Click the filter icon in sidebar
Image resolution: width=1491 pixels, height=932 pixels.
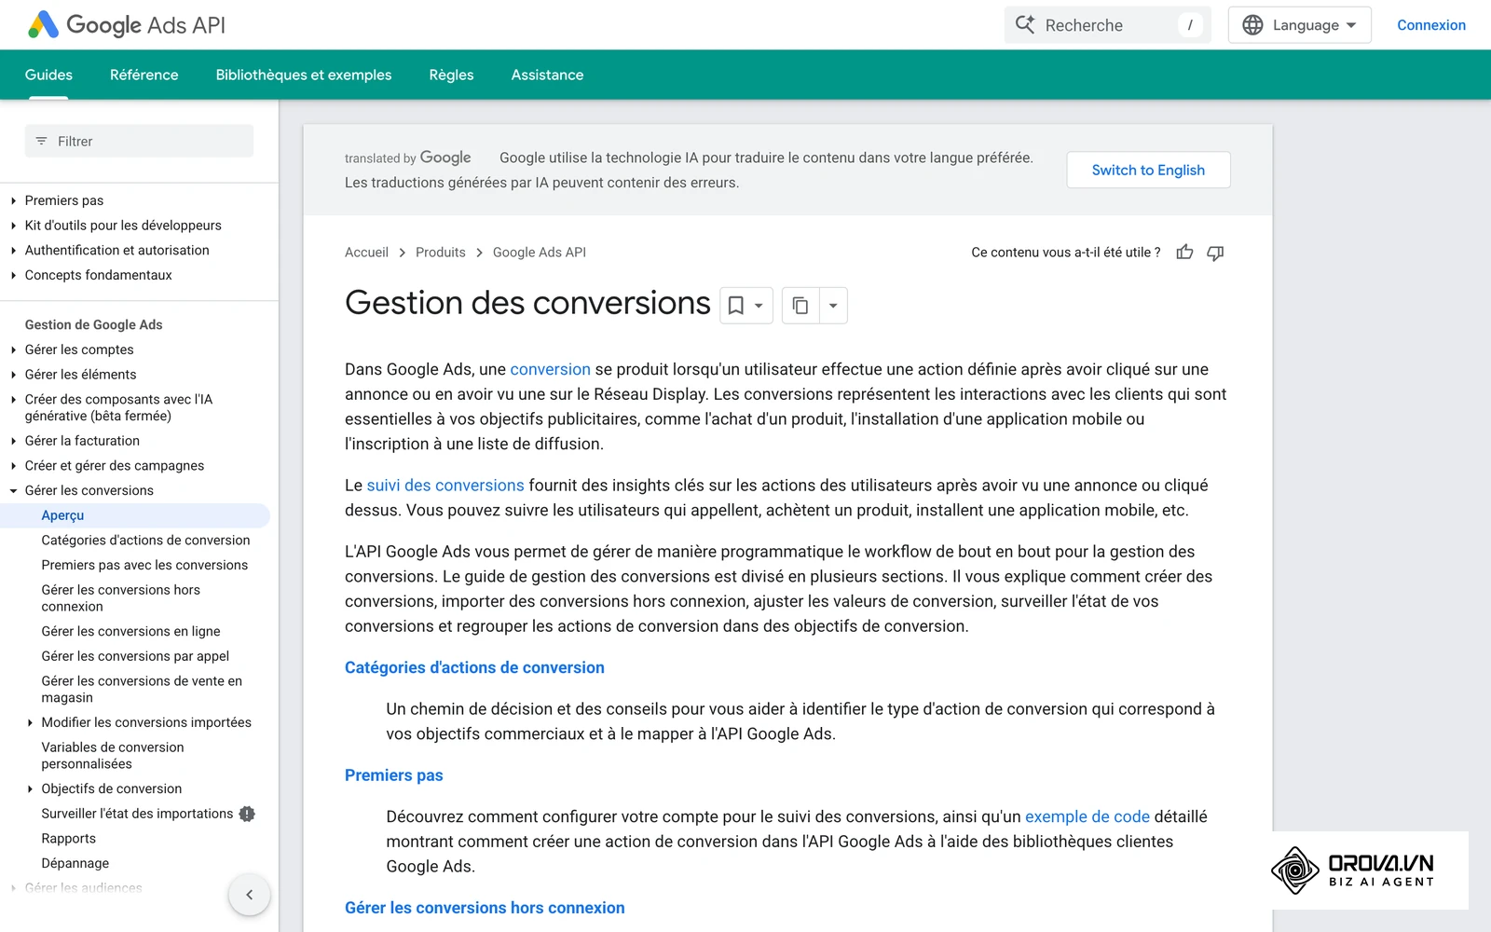coord(41,142)
